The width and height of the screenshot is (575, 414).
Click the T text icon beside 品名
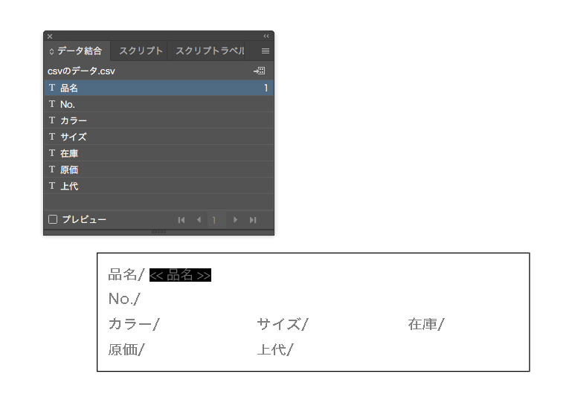click(x=52, y=88)
